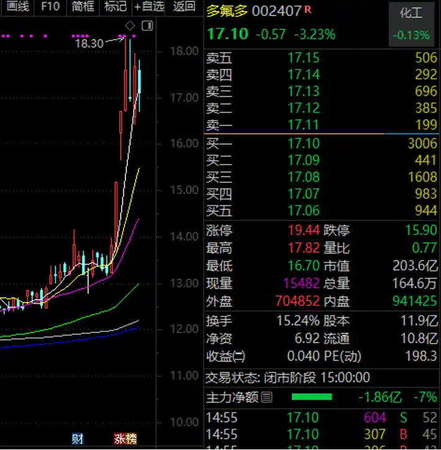Image resolution: width=441 pixels, height=450 pixels.
Task: Select the 卖一 ask price 17.11
Action: click(304, 125)
